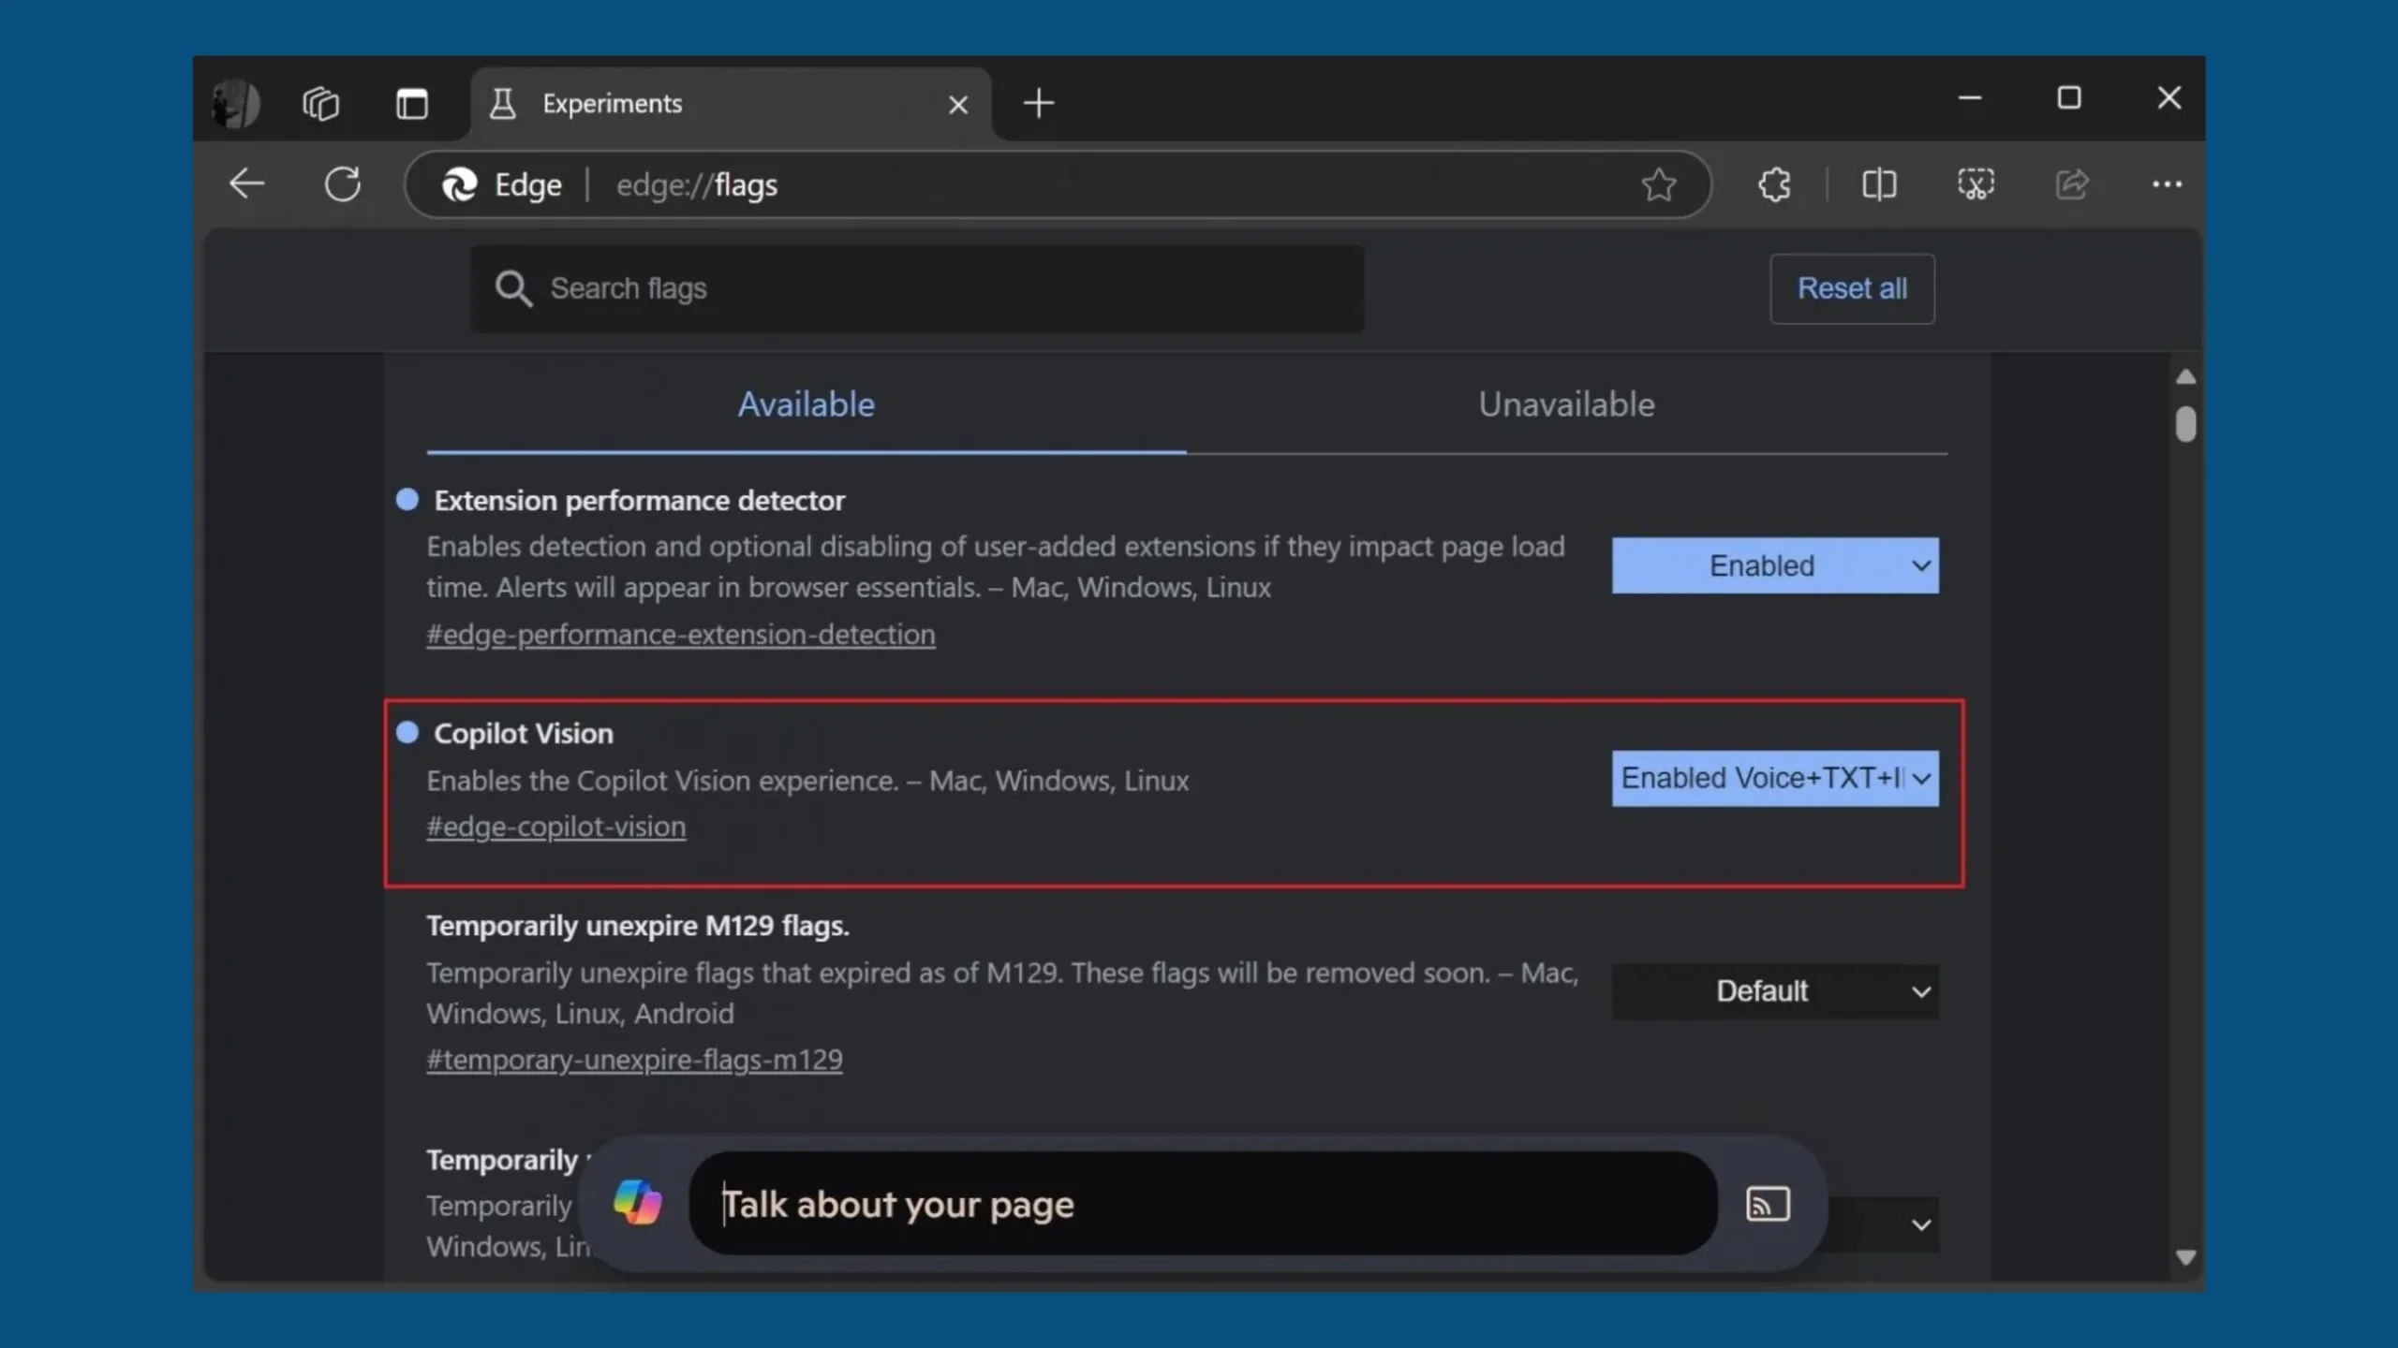Image resolution: width=2398 pixels, height=1348 pixels.
Task: Click the search magnifier icon
Action: coord(513,288)
